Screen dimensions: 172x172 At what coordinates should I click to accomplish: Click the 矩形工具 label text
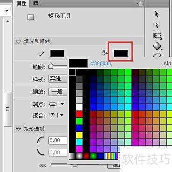(x=60, y=16)
